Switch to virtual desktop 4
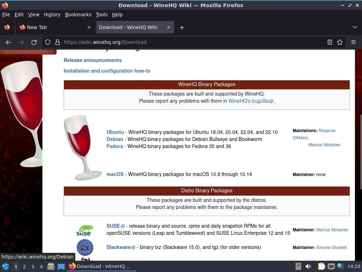Screen dimensions: 362x272 pyautogui.click(x=41, y=267)
